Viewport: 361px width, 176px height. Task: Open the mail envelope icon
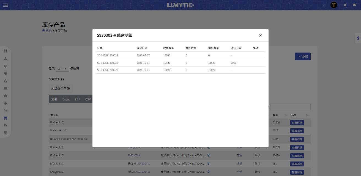[x=354, y=5]
